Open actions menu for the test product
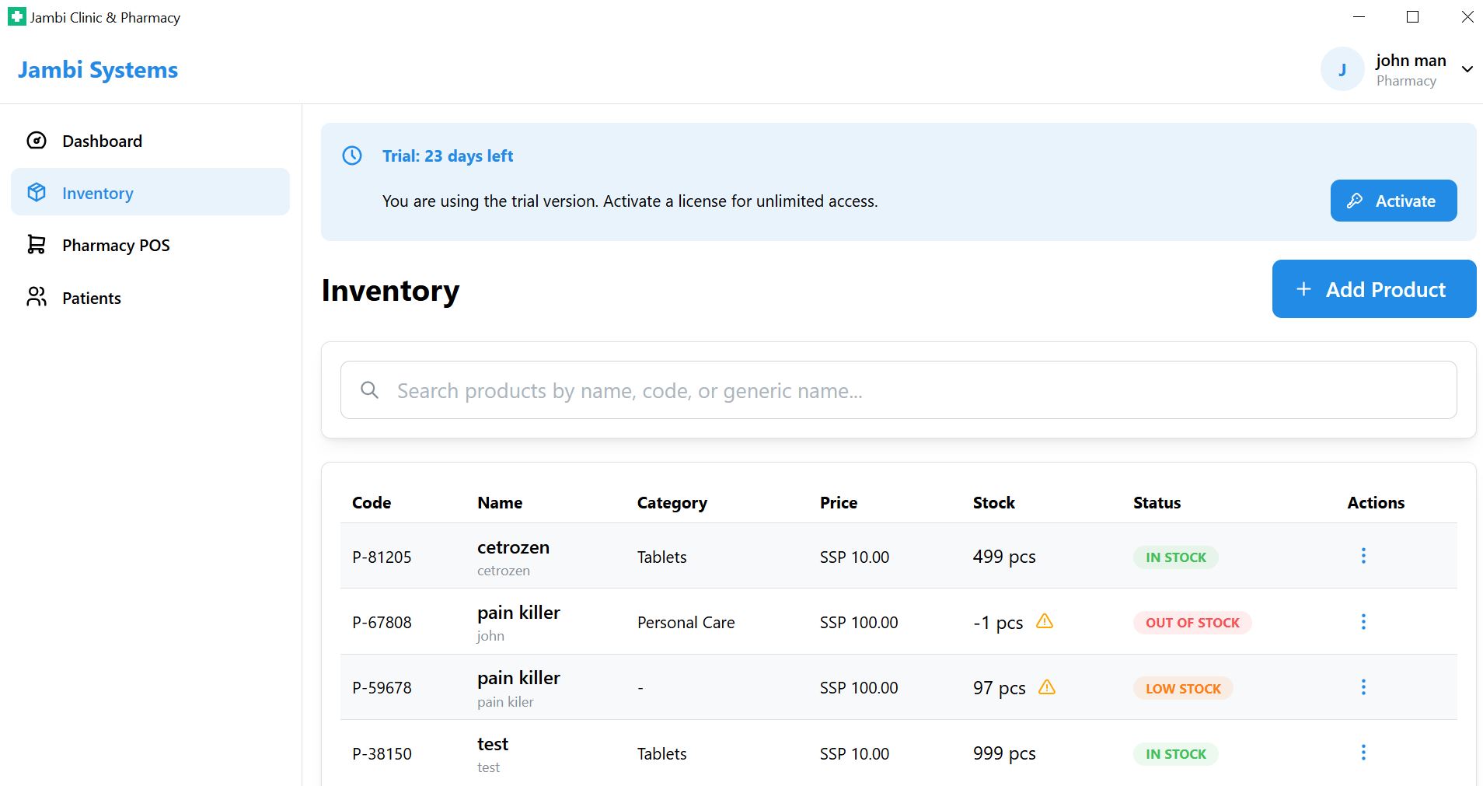Screen dimensions: 1483x786 (x=1363, y=753)
